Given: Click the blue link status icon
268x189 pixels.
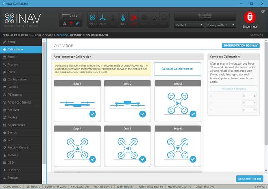Looking at the screenshot, I should pyautogui.click(x=77, y=23).
